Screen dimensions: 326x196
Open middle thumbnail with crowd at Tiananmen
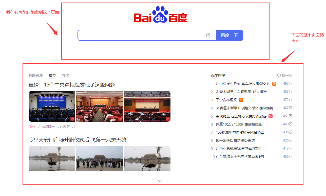[100, 158]
